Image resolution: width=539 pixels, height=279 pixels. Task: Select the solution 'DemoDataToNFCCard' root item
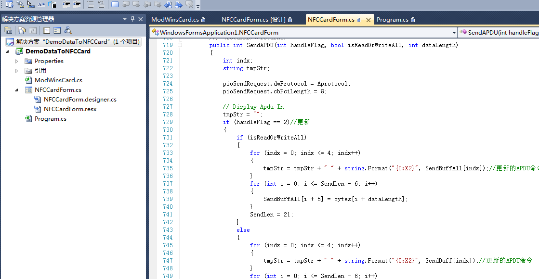(74, 42)
